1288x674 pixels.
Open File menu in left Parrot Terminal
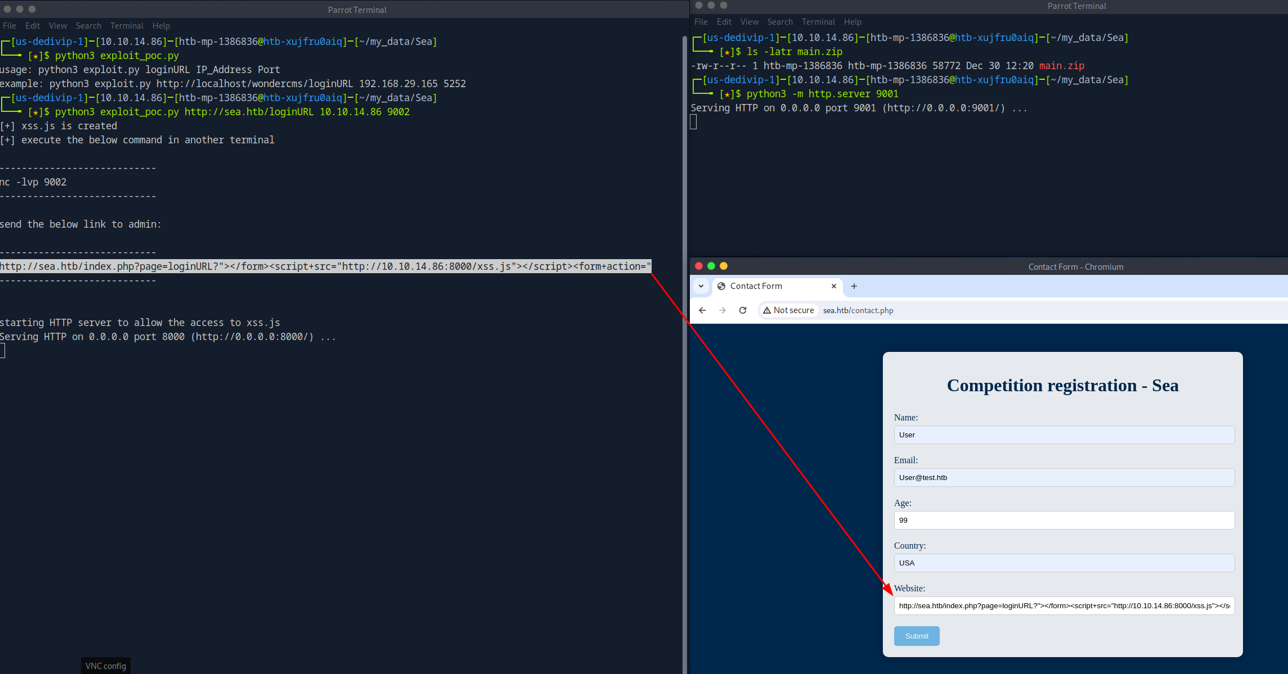pyautogui.click(x=10, y=26)
